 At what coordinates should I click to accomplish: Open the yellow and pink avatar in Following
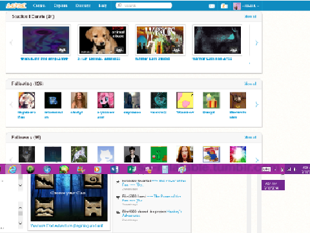tap(185, 100)
